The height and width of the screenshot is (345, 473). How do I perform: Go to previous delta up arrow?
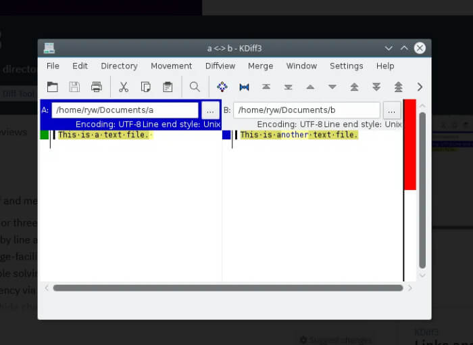click(310, 87)
